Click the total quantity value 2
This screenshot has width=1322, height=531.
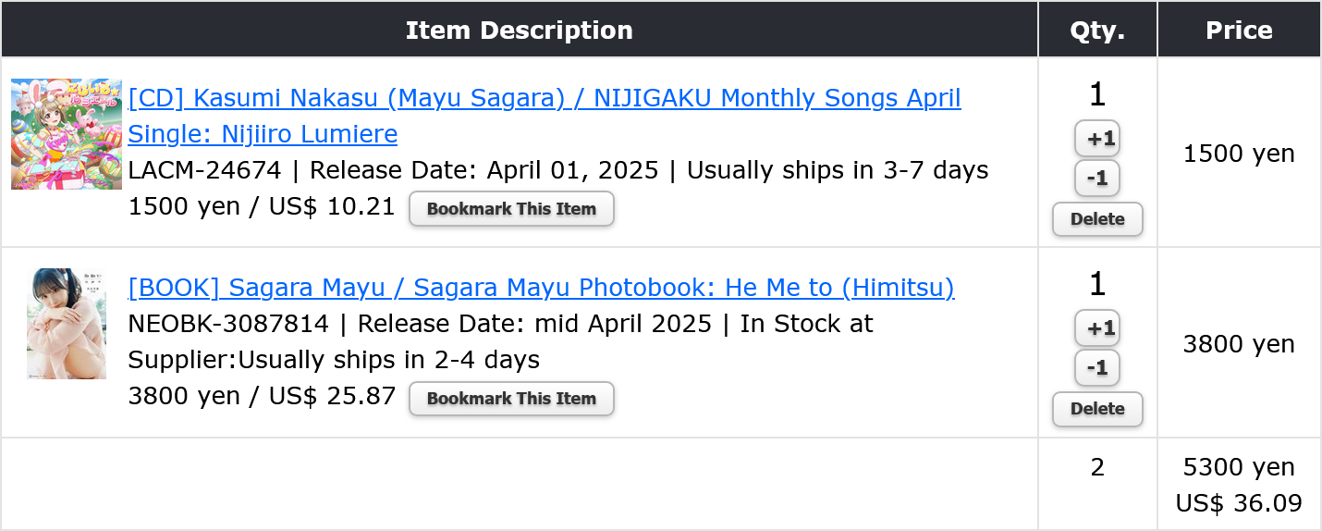[1097, 467]
